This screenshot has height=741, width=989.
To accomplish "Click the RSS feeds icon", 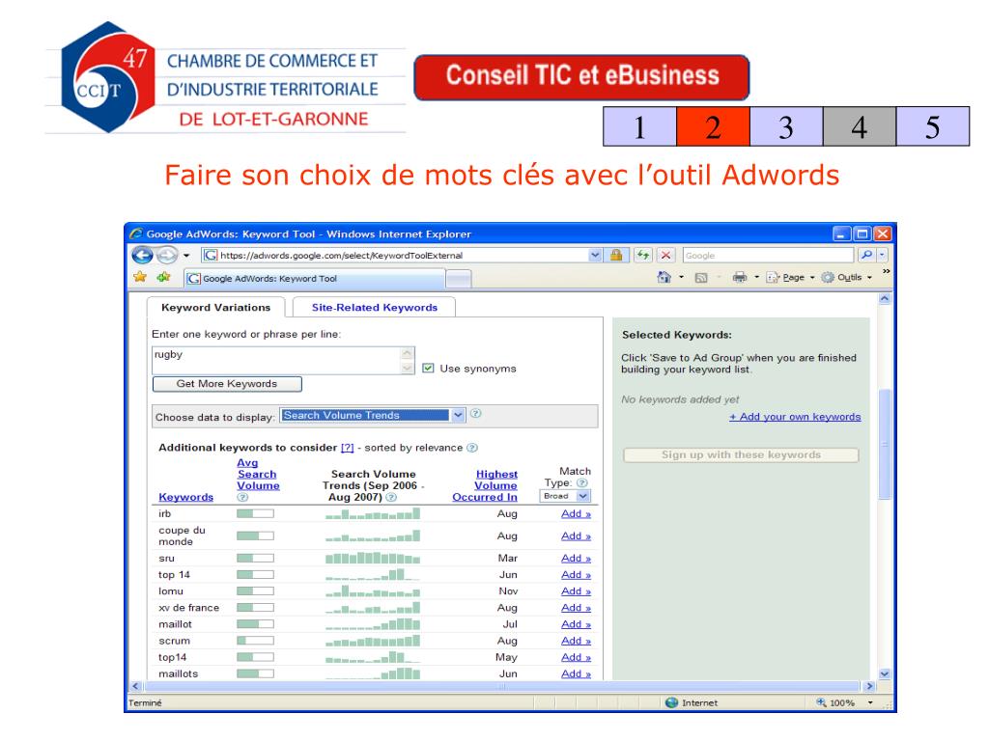I will click(701, 277).
